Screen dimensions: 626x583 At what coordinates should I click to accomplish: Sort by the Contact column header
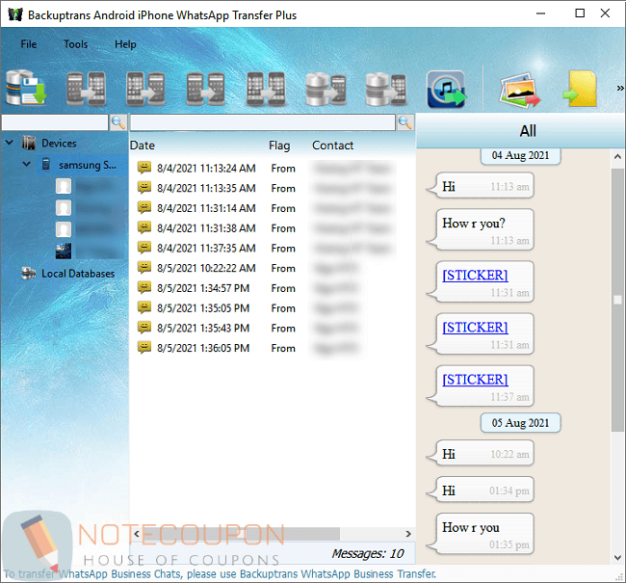[x=332, y=146]
